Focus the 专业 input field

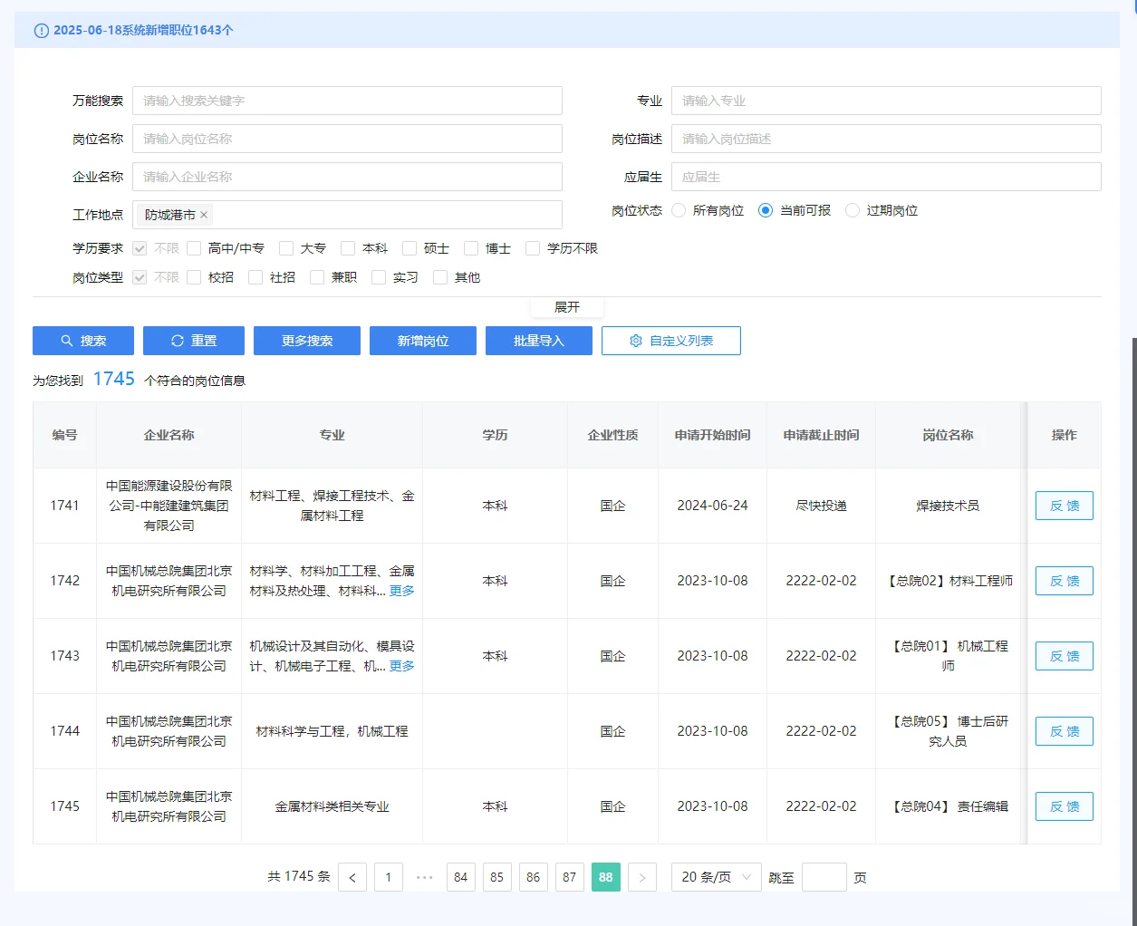point(886,101)
